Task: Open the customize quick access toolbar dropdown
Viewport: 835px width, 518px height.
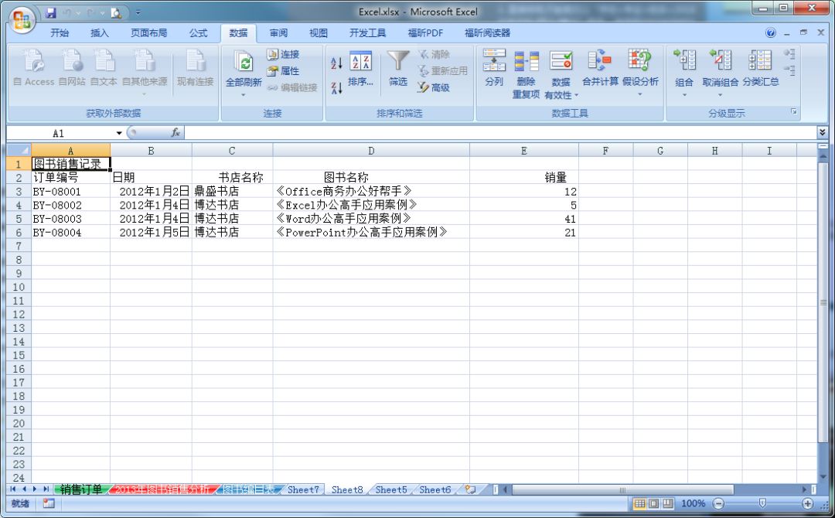Action: pyautogui.click(x=138, y=13)
